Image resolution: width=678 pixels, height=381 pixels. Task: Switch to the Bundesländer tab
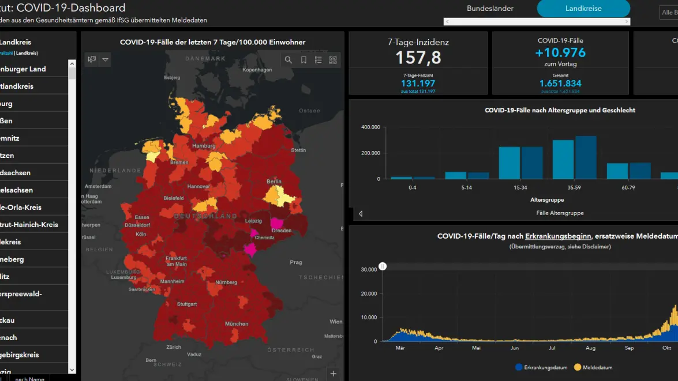[490, 9]
